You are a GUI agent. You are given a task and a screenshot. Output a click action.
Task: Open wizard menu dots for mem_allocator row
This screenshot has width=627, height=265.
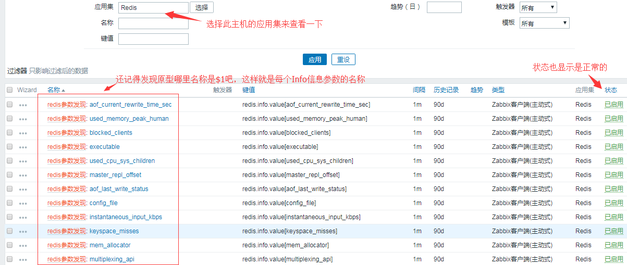[x=22, y=245]
